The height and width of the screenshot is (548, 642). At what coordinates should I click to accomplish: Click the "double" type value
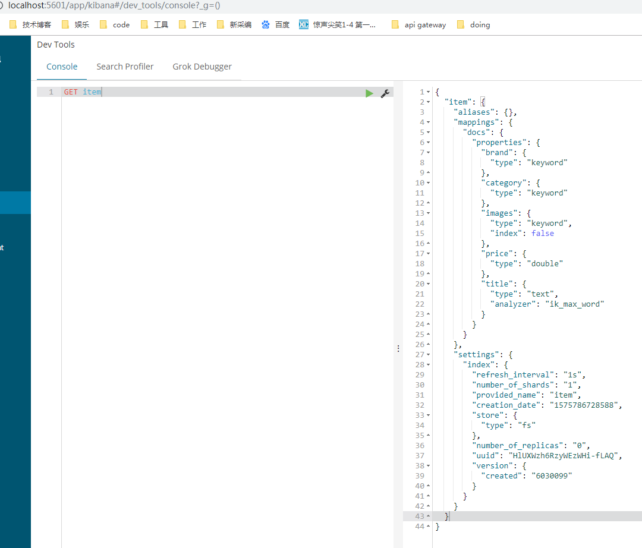545,263
